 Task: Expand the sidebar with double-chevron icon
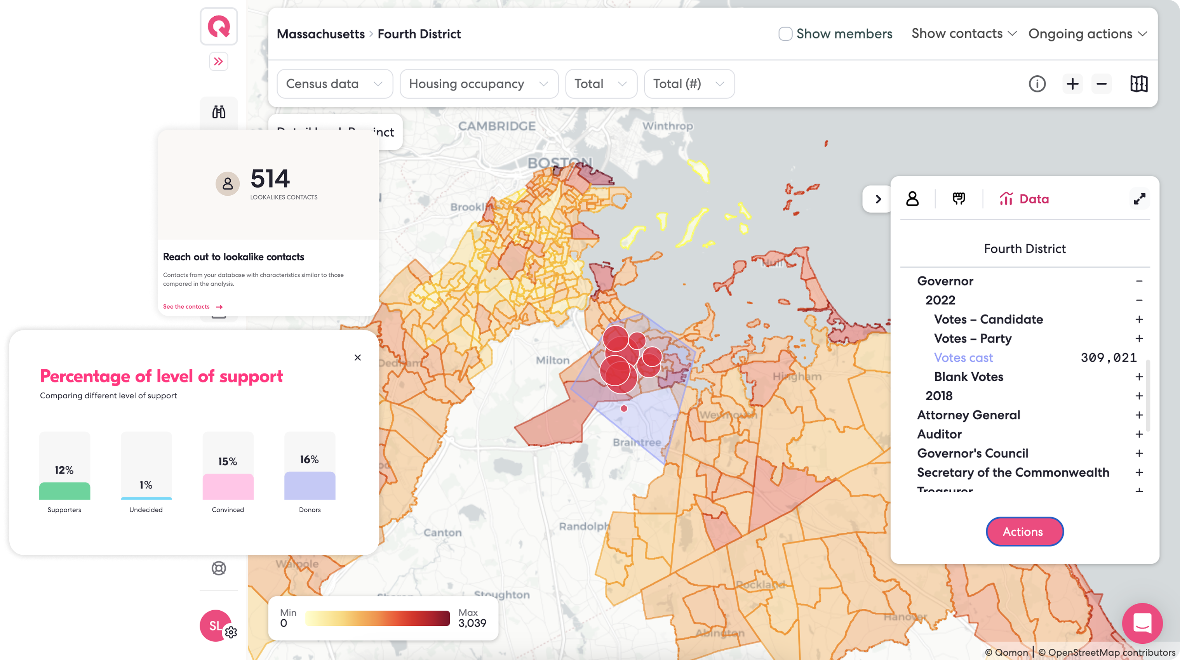click(219, 61)
